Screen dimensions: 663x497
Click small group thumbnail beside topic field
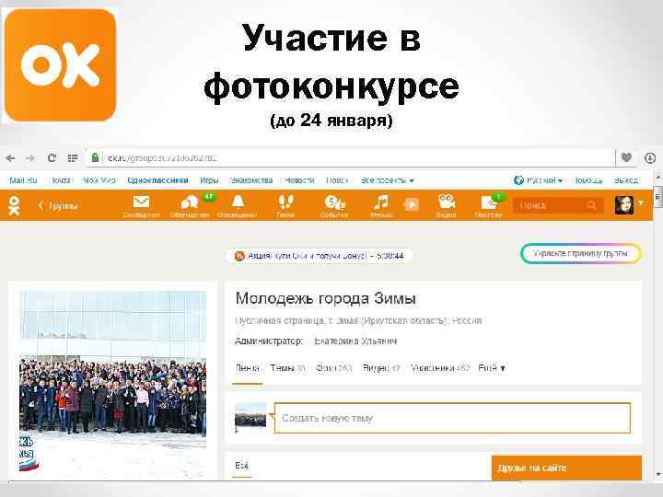(x=250, y=418)
